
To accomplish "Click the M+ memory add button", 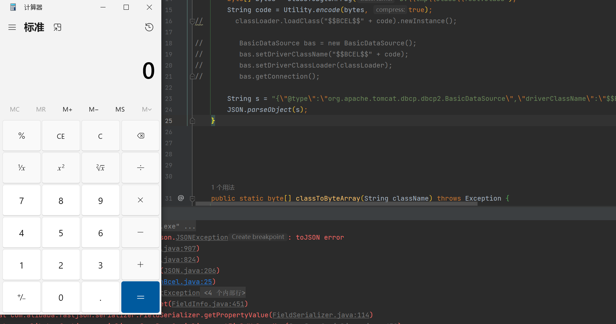I will click(x=68, y=109).
